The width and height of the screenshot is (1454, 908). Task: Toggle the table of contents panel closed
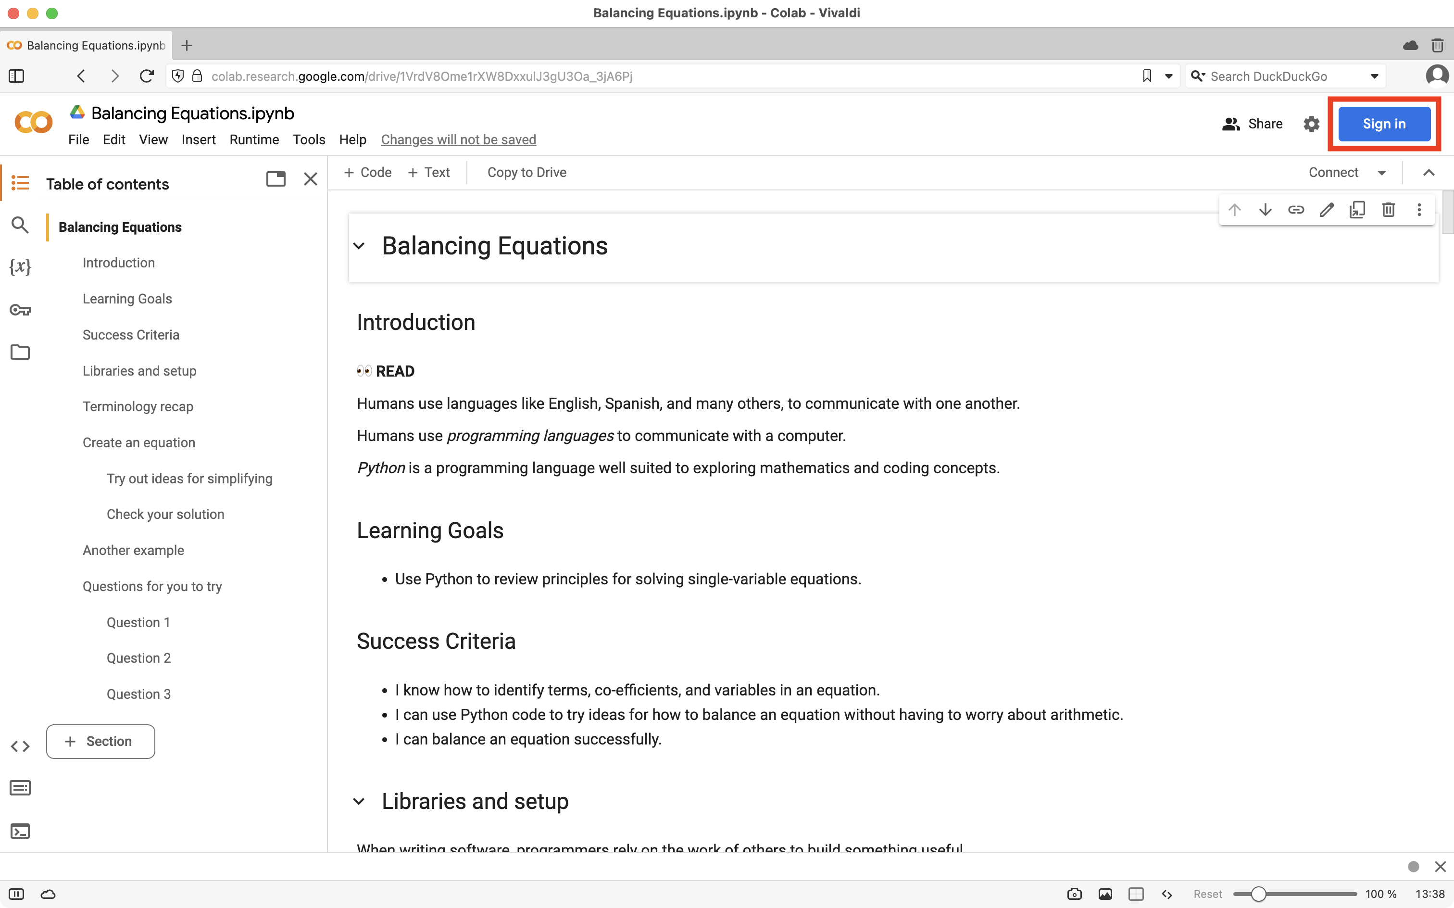(x=311, y=179)
